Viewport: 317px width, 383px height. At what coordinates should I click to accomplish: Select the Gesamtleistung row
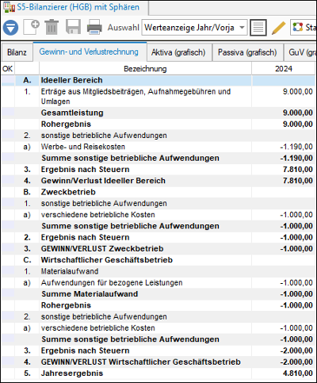pos(158,113)
